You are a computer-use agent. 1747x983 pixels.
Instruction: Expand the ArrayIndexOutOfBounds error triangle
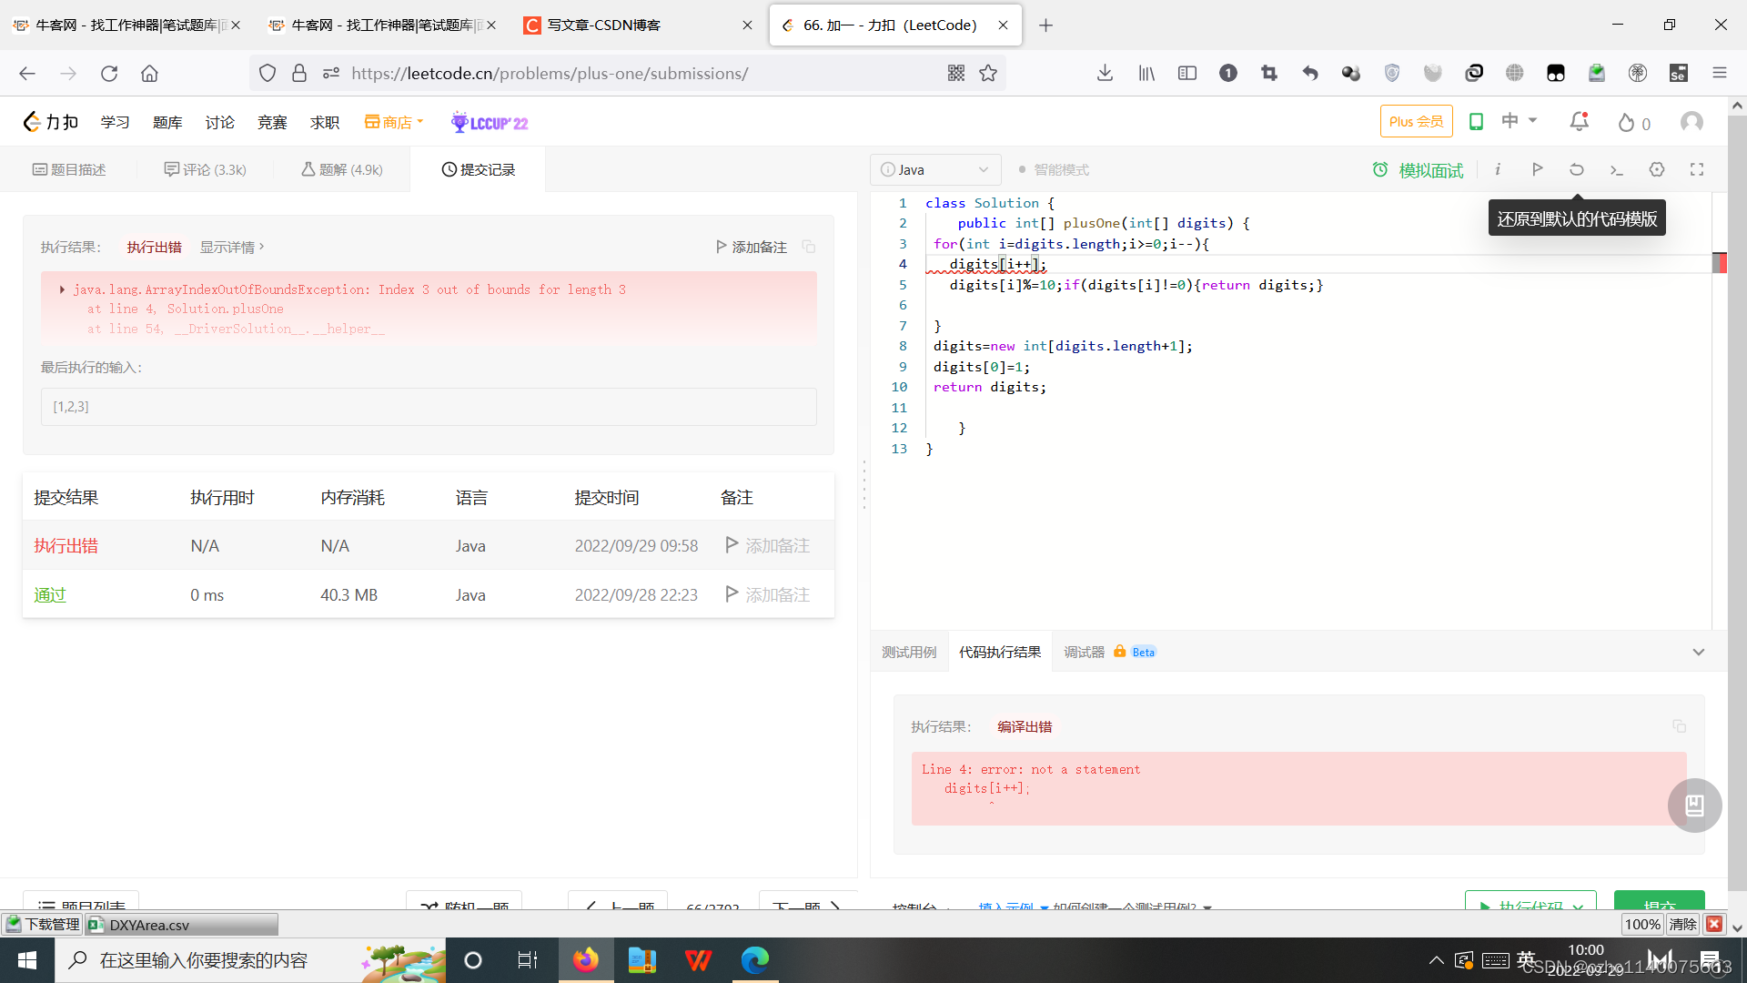pyautogui.click(x=62, y=289)
